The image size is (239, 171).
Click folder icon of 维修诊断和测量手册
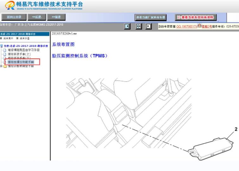pos(5,66)
